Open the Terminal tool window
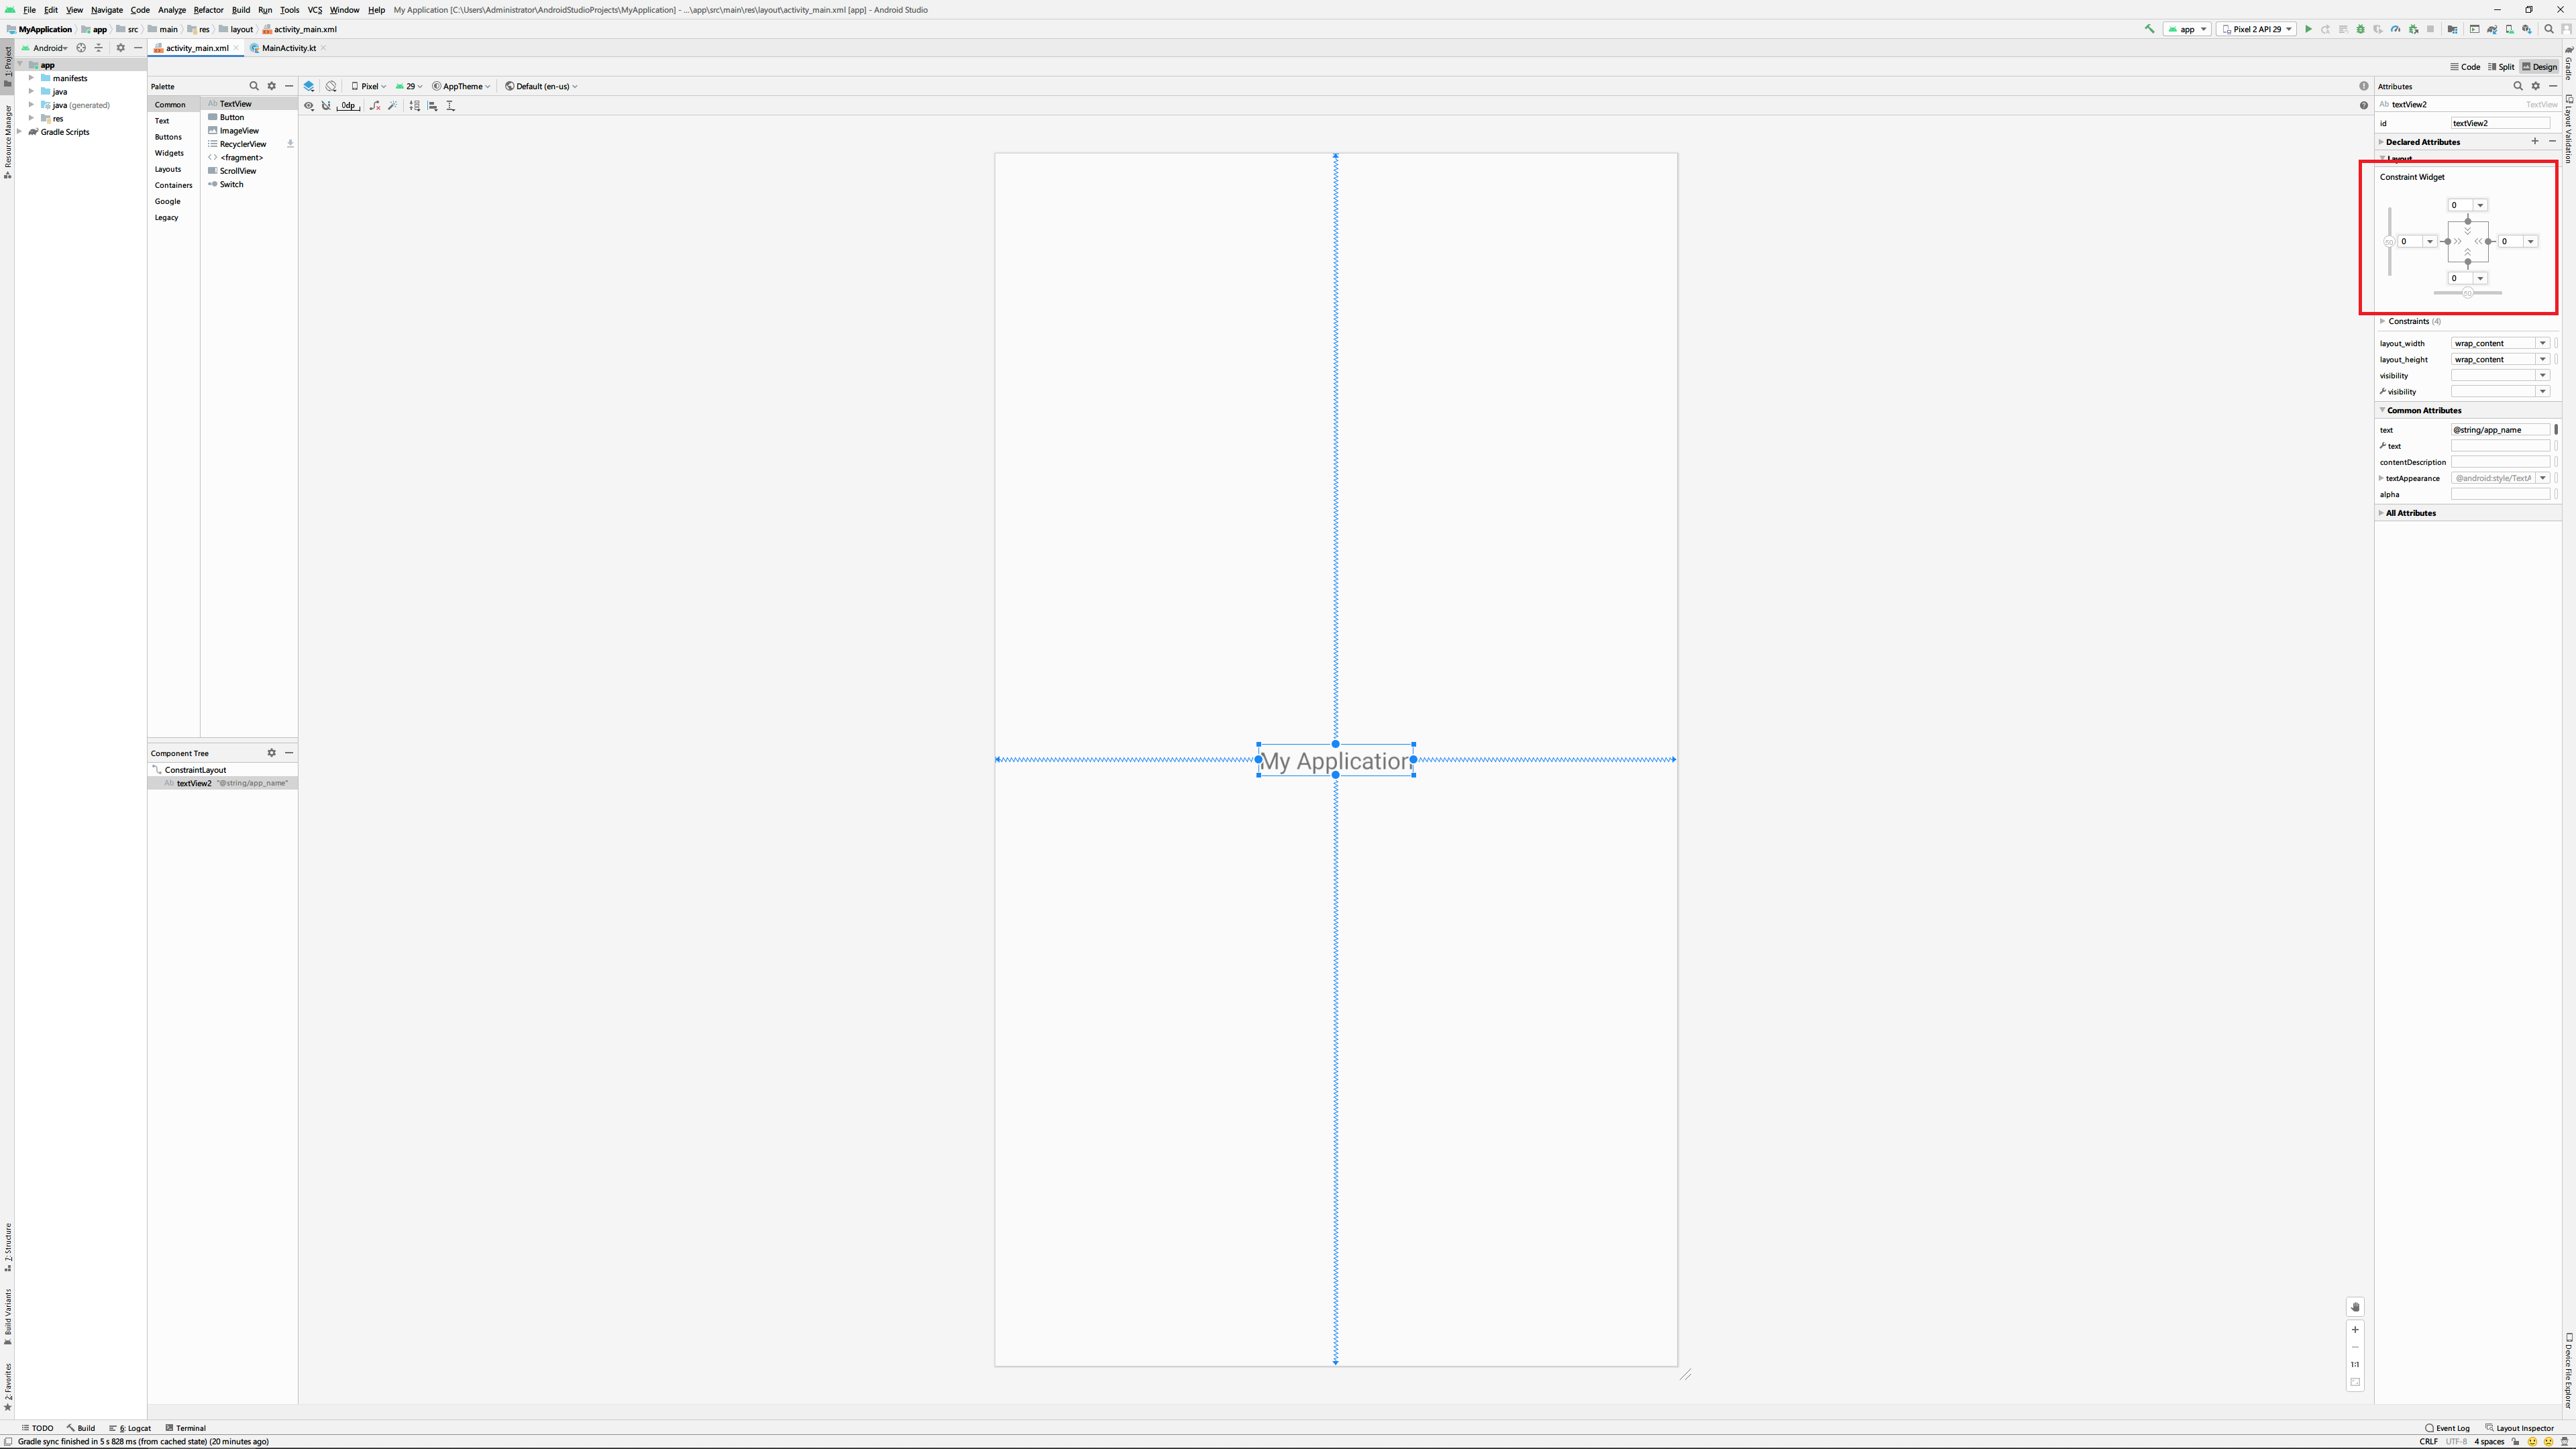 click(186, 1428)
